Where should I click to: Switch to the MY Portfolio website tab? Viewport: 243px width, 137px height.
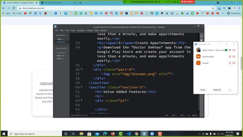coord(58,3)
